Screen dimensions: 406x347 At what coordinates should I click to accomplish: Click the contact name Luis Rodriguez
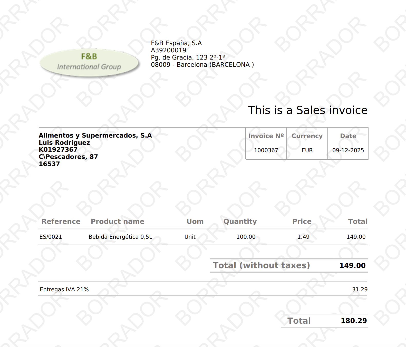tap(64, 143)
